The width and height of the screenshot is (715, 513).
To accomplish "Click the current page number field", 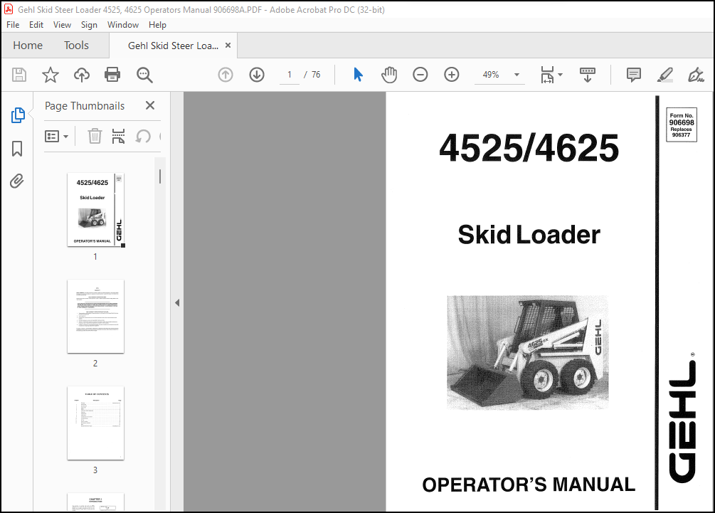I will [290, 74].
